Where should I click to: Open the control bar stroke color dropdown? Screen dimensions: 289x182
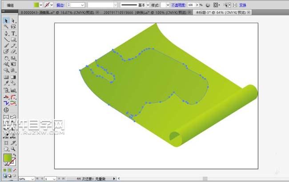[x=52, y=5]
